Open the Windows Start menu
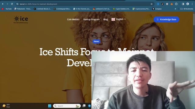 coord(50,106)
